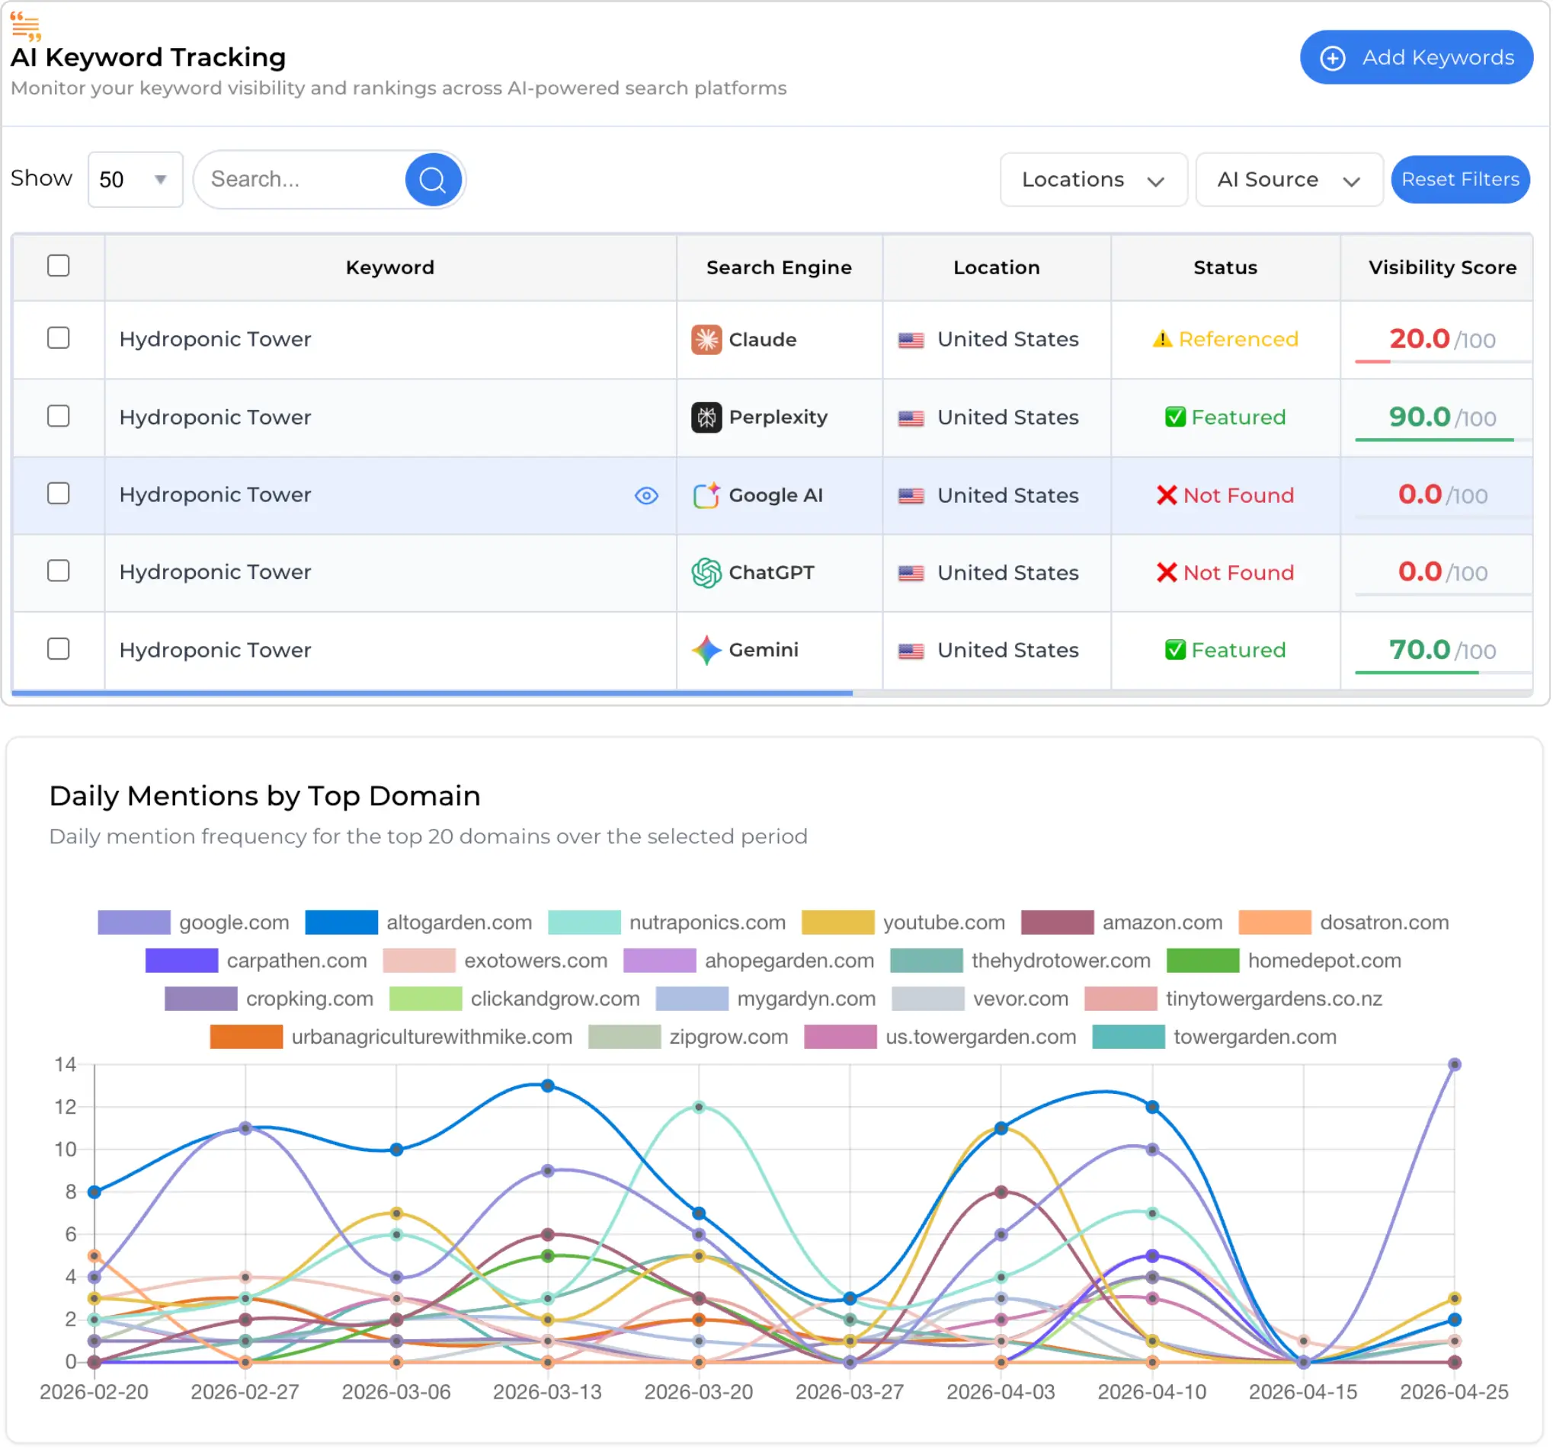Click the eye preview icon on Google AI row
The image size is (1553, 1452).
click(646, 496)
